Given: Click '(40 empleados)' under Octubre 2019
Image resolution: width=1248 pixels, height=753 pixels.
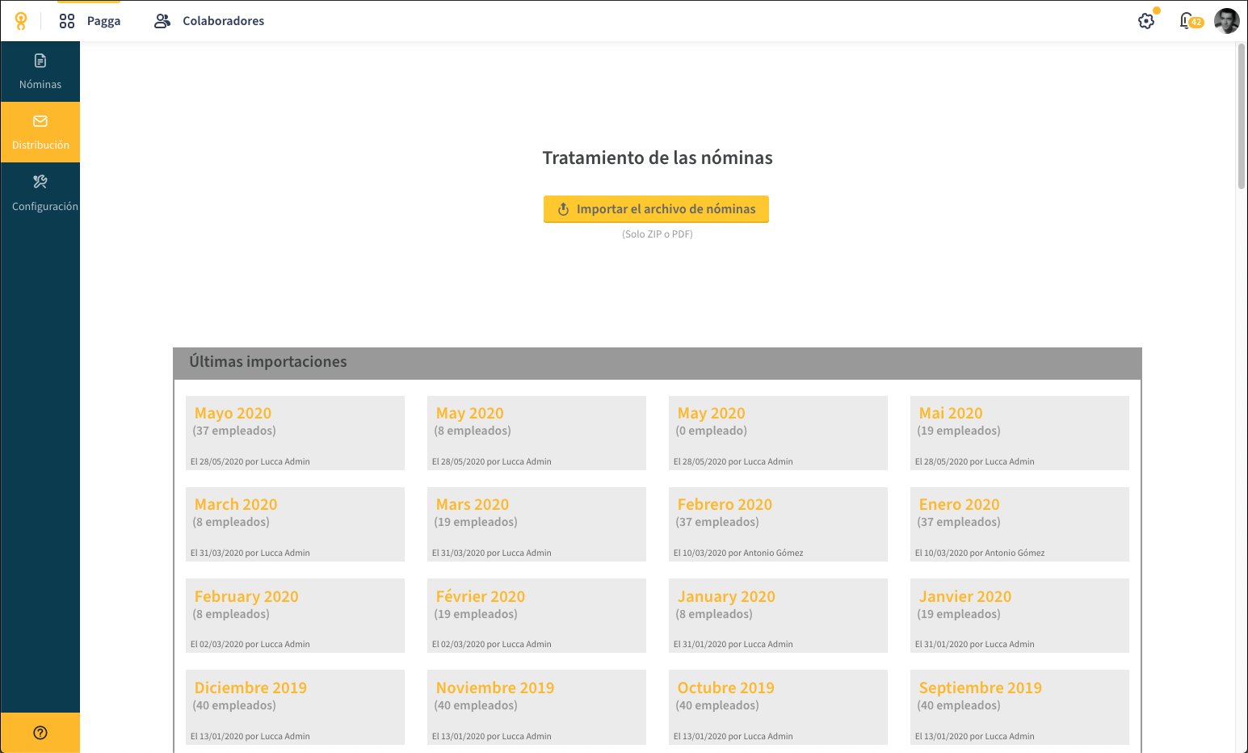Looking at the screenshot, I should 717,705.
